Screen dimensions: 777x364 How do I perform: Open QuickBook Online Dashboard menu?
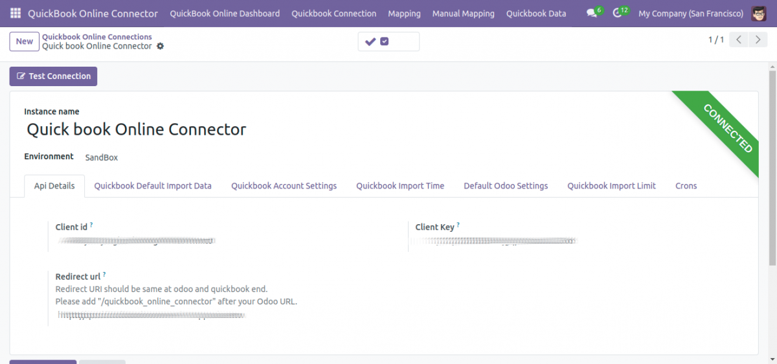coord(225,14)
